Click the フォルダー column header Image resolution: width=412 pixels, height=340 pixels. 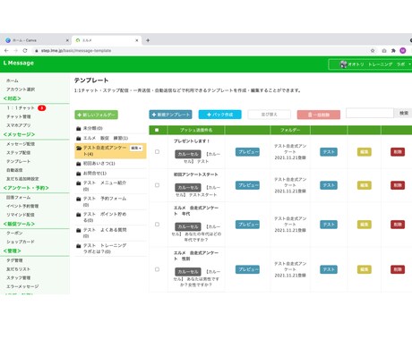(290, 130)
